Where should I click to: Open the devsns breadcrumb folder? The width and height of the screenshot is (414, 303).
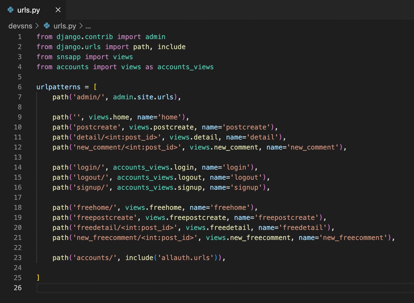(x=20, y=26)
